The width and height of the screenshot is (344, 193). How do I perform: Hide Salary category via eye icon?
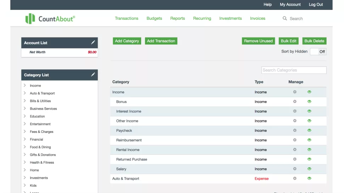tap(309, 169)
